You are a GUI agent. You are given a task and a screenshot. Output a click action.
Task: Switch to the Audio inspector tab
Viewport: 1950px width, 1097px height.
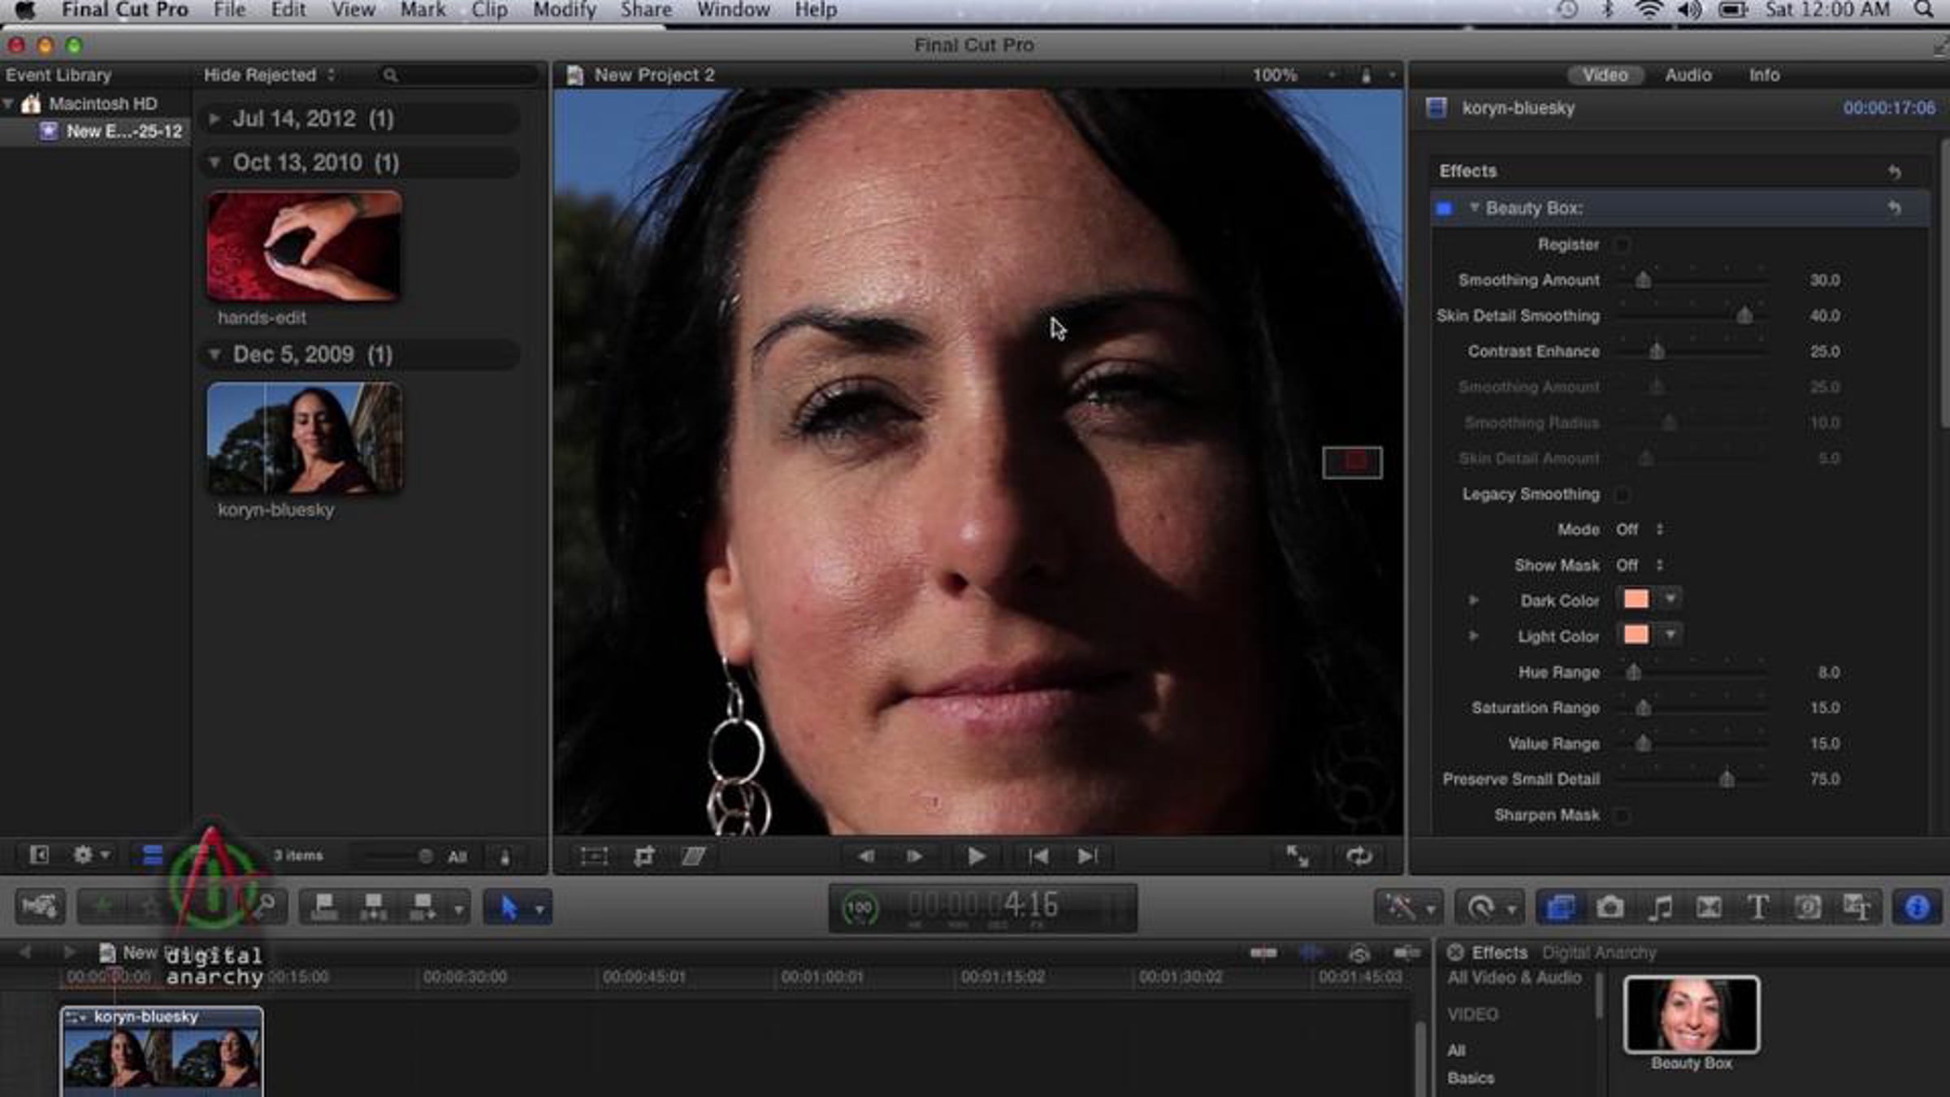tap(1688, 75)
